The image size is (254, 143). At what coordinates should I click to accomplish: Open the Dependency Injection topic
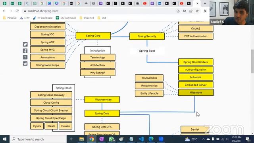tap(48, 27)
